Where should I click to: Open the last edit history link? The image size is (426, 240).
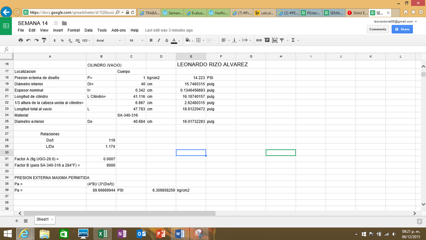[x=169, y=30]
